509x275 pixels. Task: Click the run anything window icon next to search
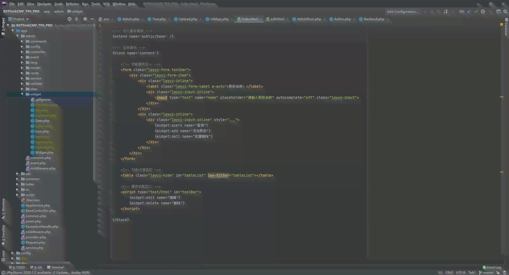(498, 11)
